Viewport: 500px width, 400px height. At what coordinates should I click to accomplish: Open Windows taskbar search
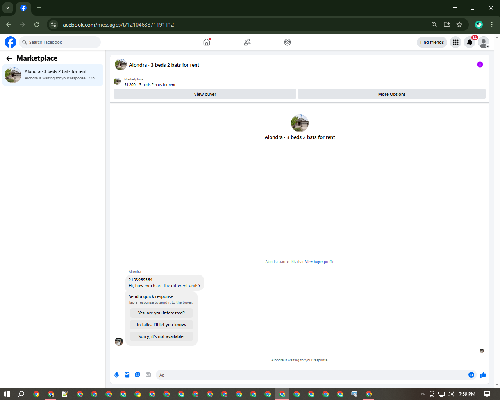[x=21, y=394]
